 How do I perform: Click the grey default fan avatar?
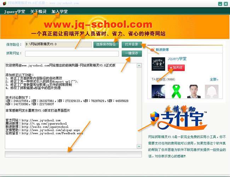212,92
